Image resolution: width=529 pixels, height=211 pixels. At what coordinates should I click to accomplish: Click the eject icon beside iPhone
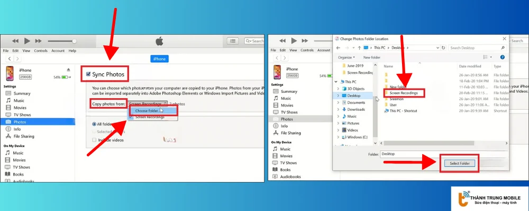tap(68, 70)
